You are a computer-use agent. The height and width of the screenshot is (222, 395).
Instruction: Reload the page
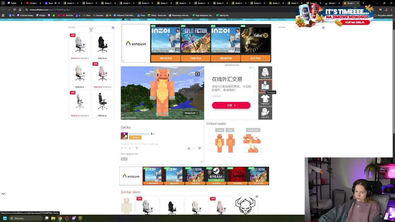point(14,10)
